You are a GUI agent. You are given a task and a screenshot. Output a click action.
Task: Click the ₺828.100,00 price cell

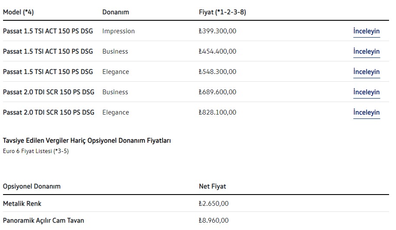217,112
